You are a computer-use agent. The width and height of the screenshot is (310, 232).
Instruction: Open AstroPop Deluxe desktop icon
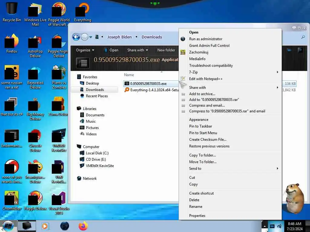point(35,46)
